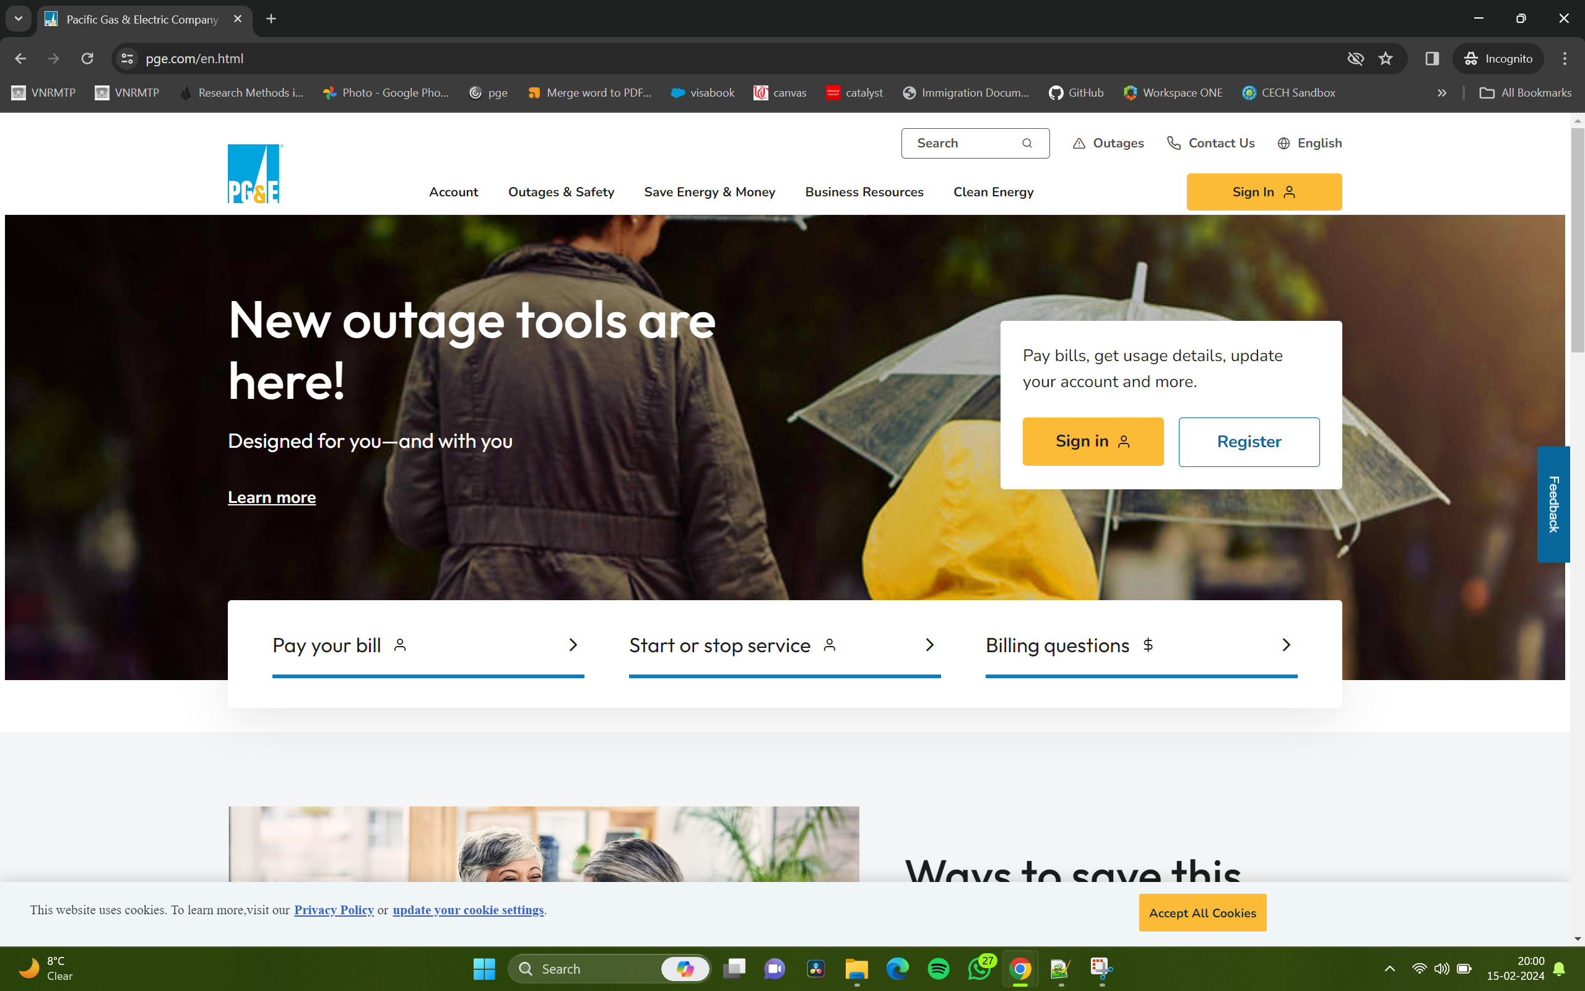The height and width of the screenshot is (991, 1585).
Task: Expand hidden bookmarks chevron
Action: pos(1441,93)
